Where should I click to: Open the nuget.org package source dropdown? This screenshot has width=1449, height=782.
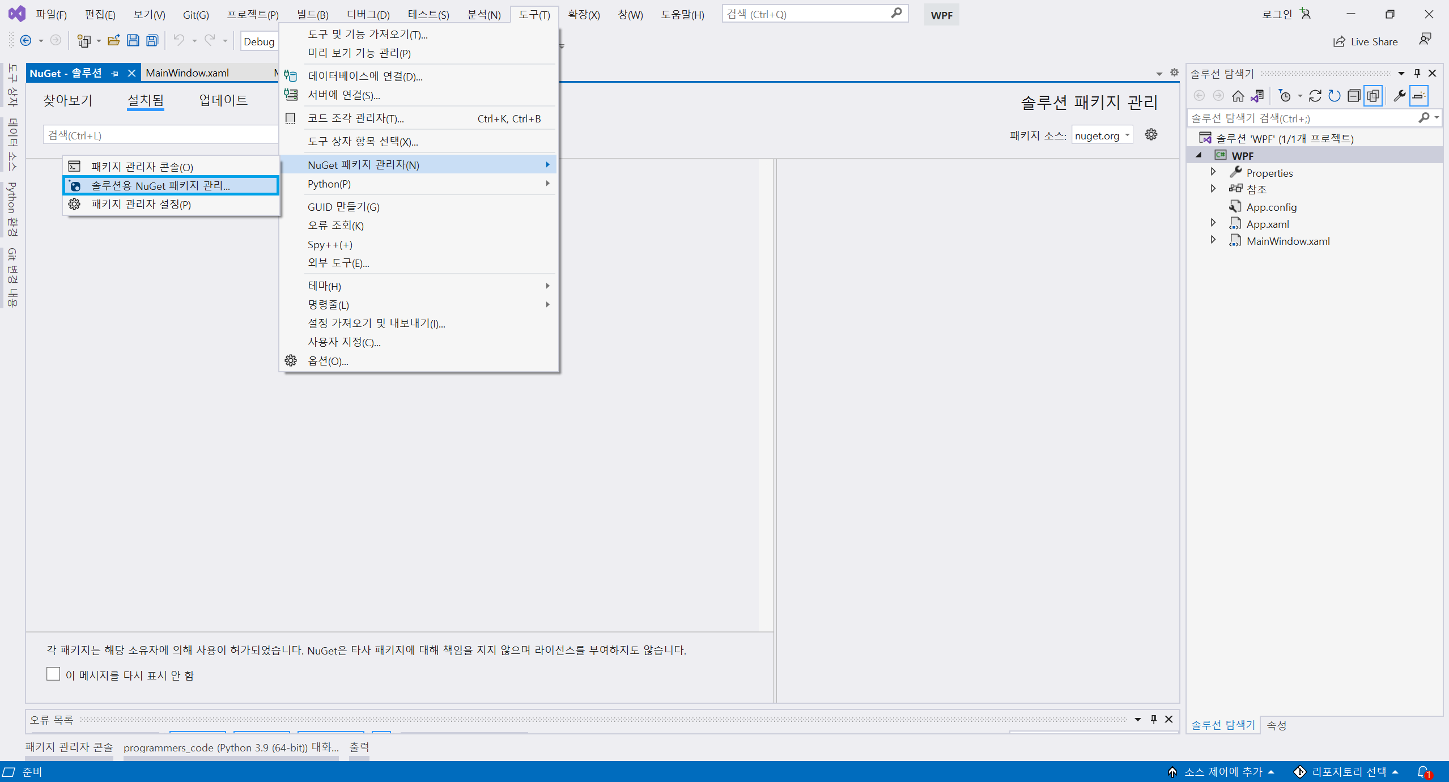click(x=1102, y=135)
